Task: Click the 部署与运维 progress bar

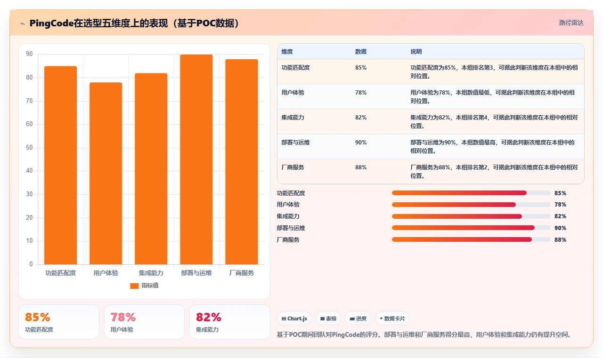Action: point(471,228)
